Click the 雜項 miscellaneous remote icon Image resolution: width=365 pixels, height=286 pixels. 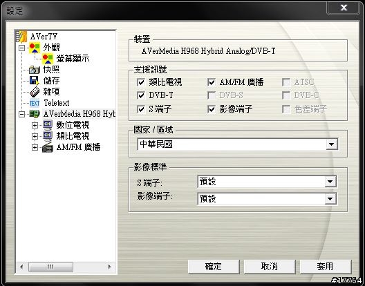coord(35,92)
